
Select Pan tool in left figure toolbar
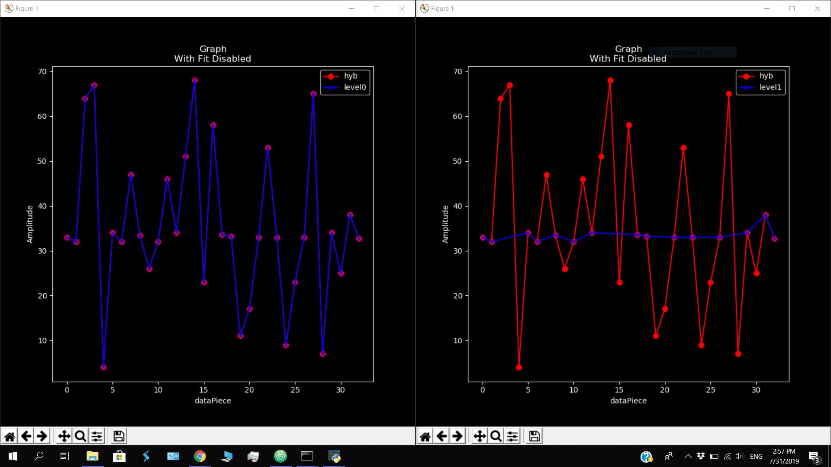[x=64, y=436]
